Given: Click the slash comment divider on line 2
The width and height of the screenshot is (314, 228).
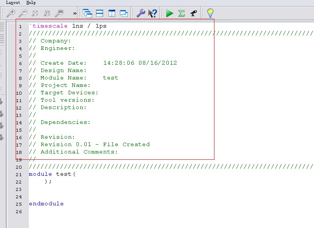Looking at the screenshot, I should 171,34.
